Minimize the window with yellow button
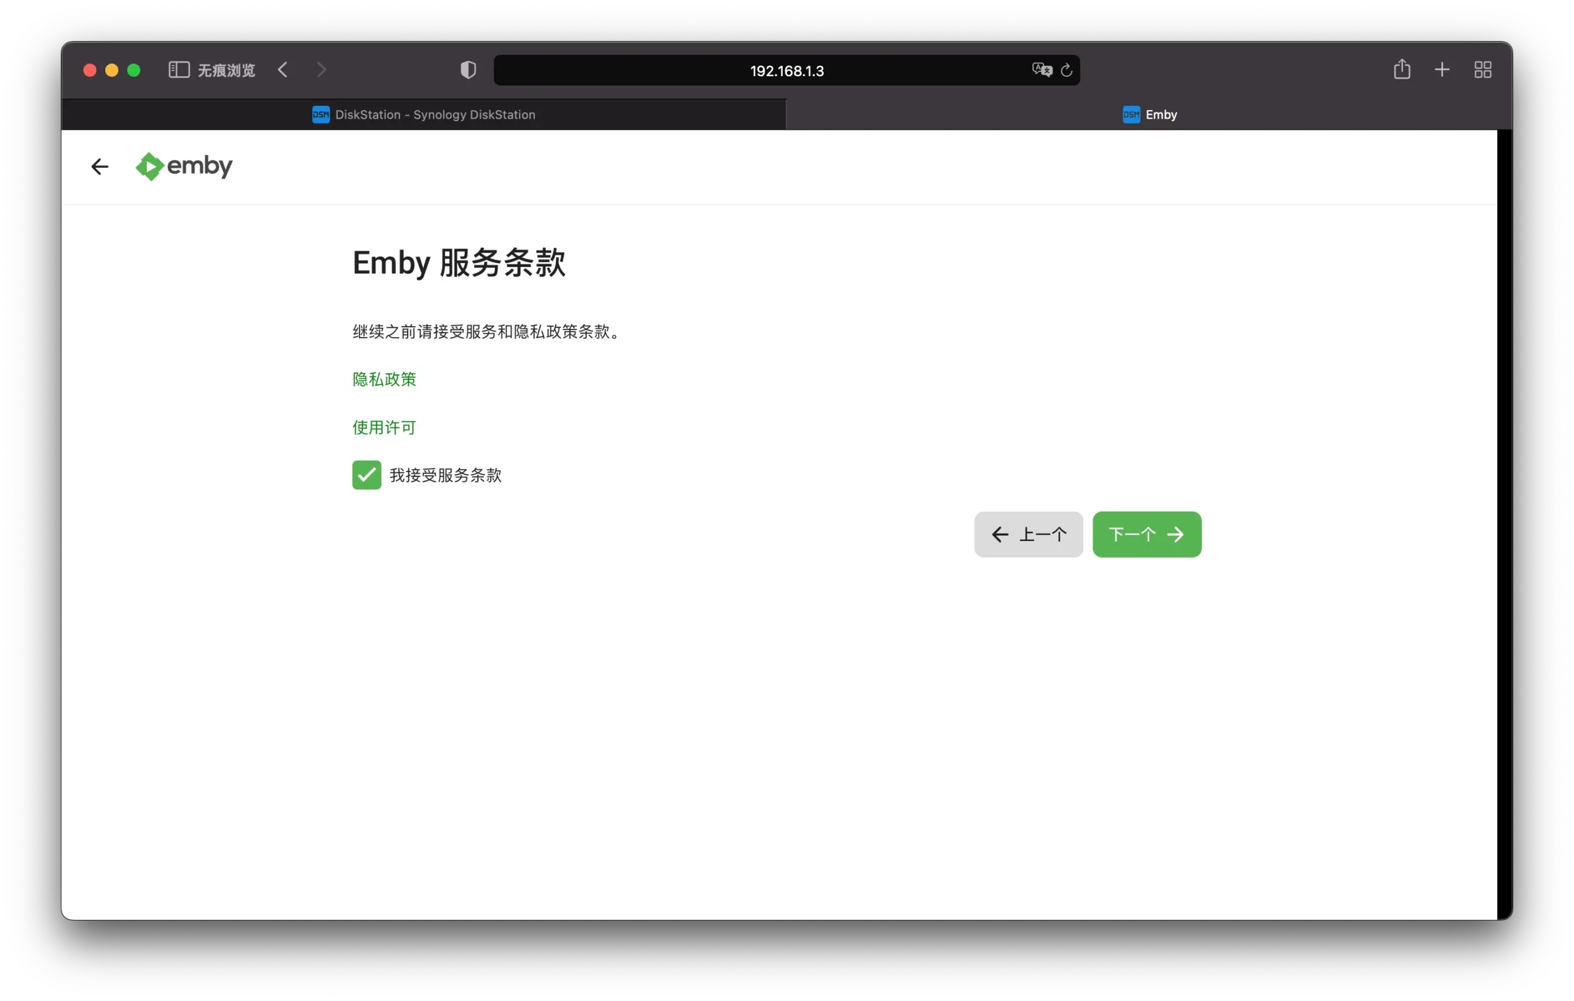The width and height of the screenshot is (1574, 1001). [112, 70]
